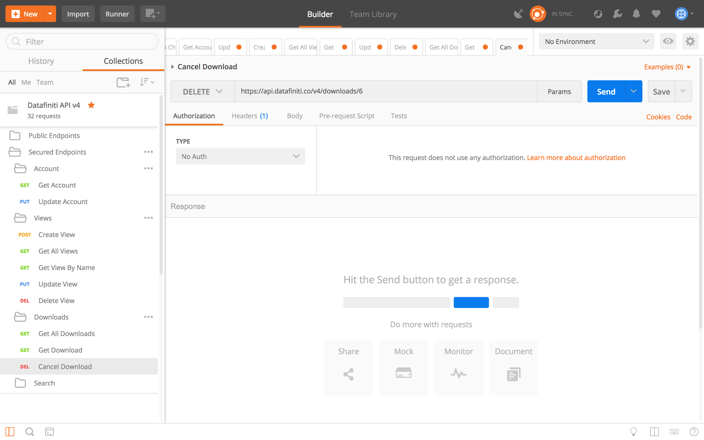Open the settings wrench icon
This screenshot has height=440, width=704.
click(617, 14)
